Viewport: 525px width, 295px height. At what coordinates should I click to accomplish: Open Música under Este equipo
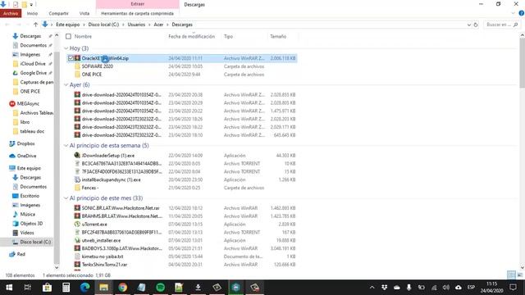(x=27, y=214)
